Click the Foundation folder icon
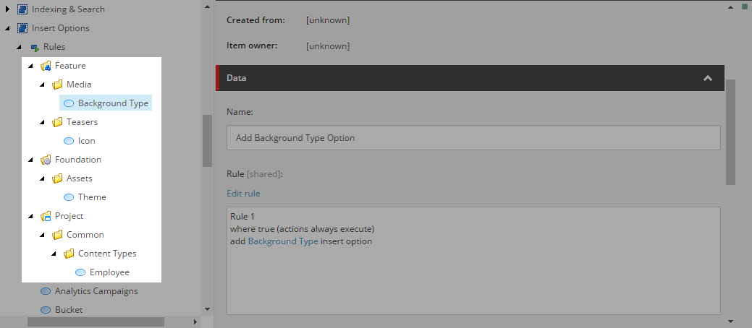Image resolution: width=752 pixels, height=328 pixels. (x=46, y=160)
